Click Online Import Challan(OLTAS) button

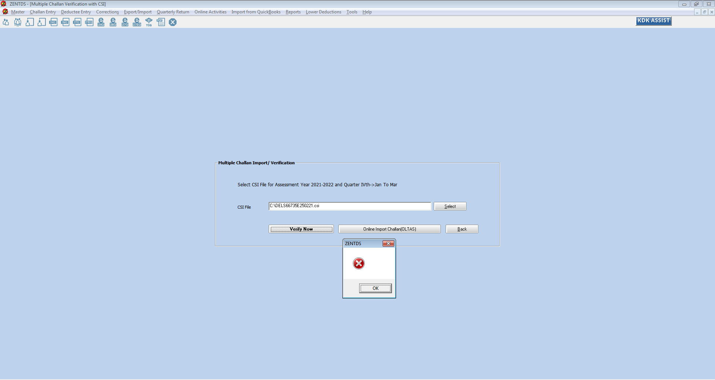tap(390, 229)
